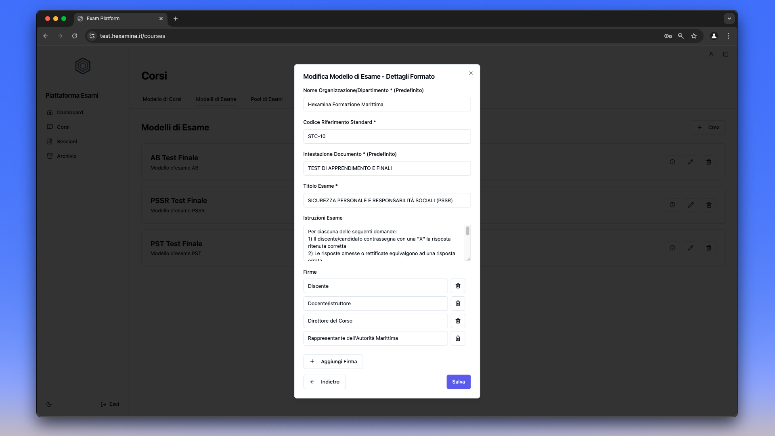
Task: Delete the Discente signature row
Action: (x=458, y=286)
